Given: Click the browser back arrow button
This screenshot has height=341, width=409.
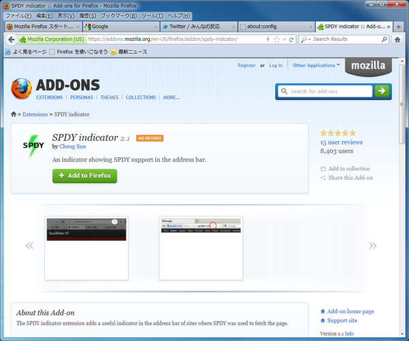Looking at the screenshot, I should (11, 39).
